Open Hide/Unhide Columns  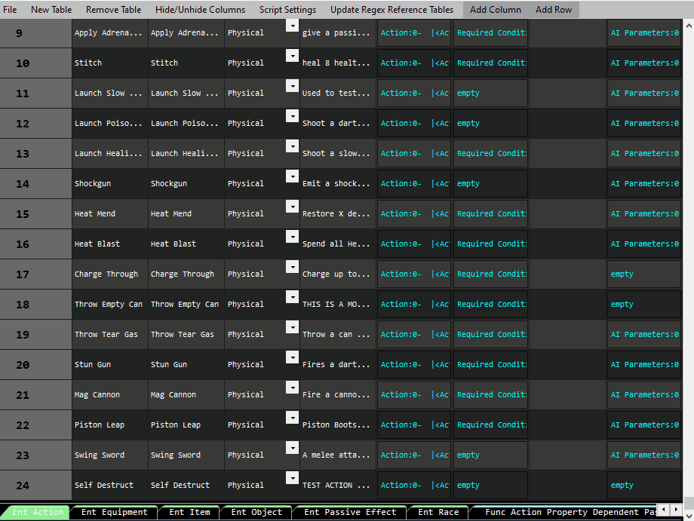coord(200,10)
